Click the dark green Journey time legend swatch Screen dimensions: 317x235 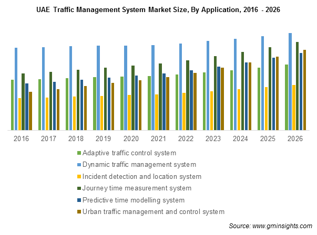click(x=79, y=188)
